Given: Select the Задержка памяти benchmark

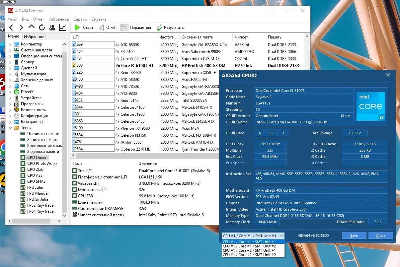Looking at the screenshot, I should click(x=40, y=152).
